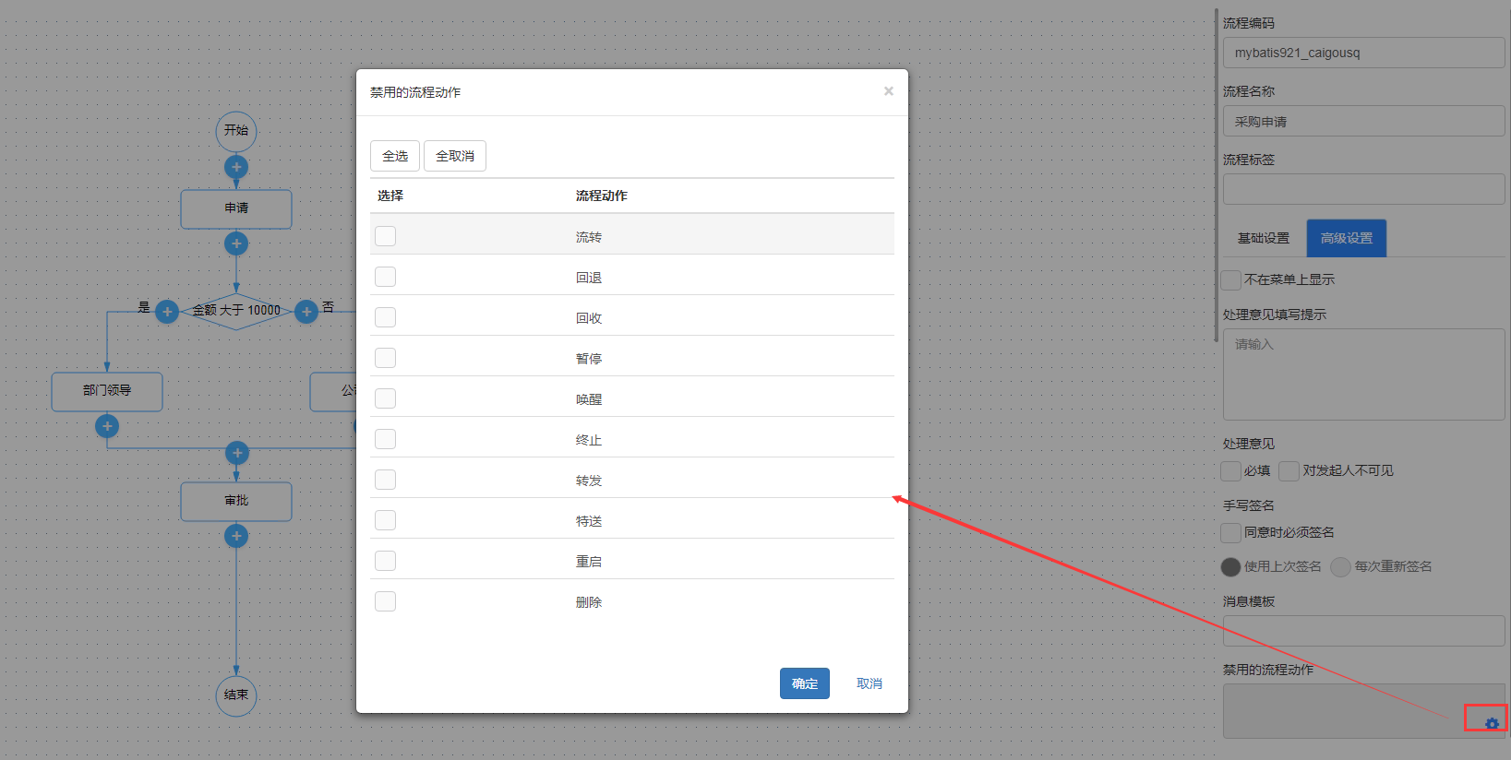Choose the 每次重新签名 radio option

point(1340,566)
